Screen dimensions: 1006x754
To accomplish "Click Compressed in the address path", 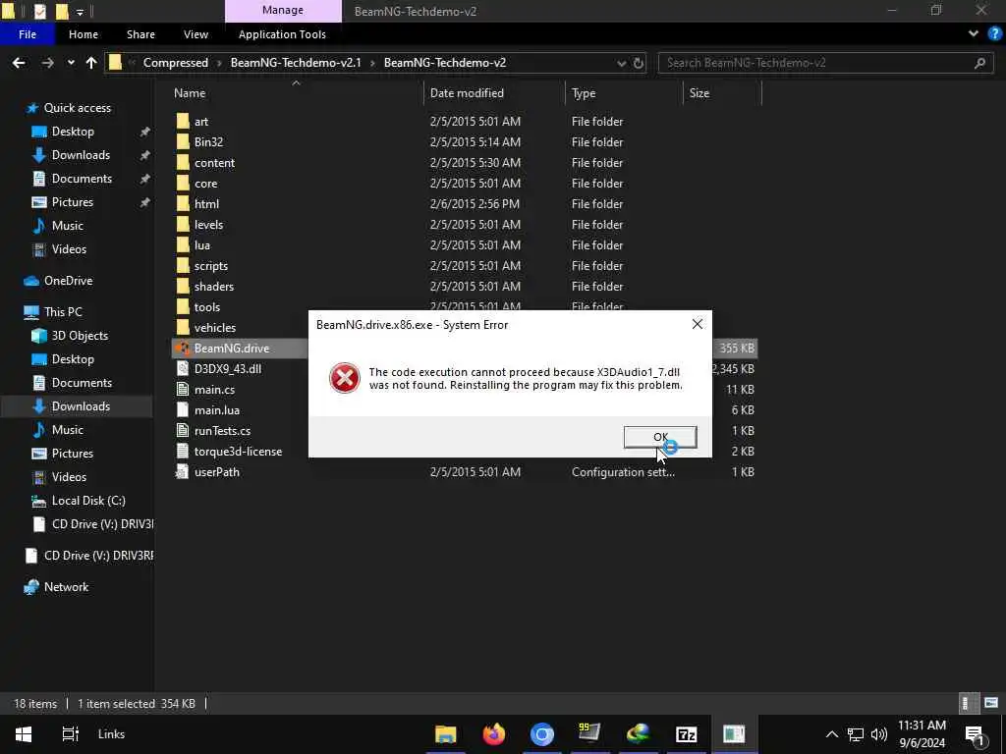I will coord(176,63).
